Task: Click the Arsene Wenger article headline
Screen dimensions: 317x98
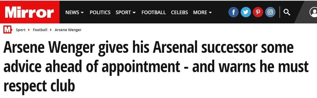Action: (156, 66)
